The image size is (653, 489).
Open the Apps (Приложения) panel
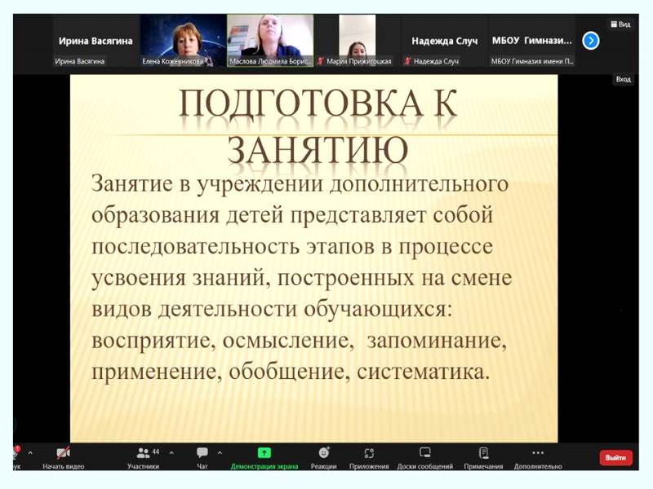coord(369,453)
